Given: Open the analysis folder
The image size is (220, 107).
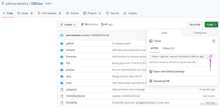Looking at the screenshot, I should [70, 70].
